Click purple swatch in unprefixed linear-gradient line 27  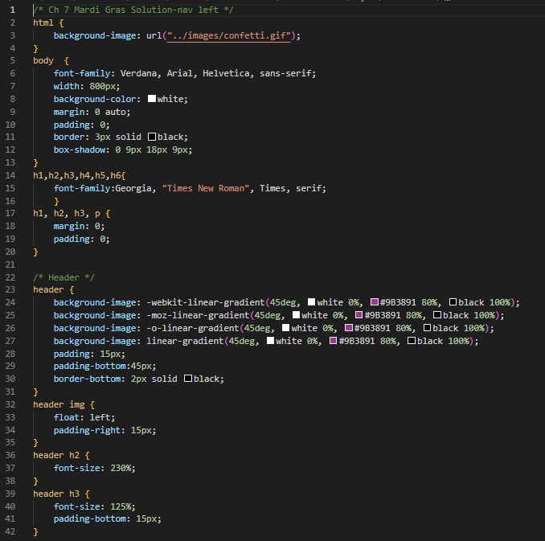click(333, 340)
